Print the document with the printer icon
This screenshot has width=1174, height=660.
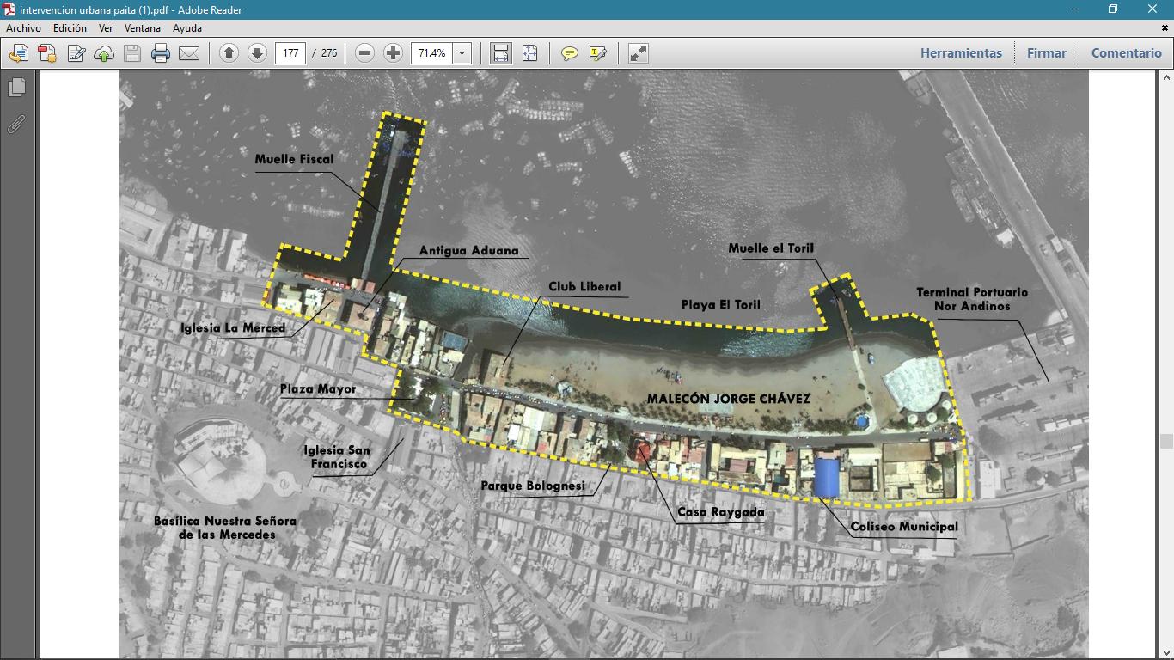coord(161,53)
